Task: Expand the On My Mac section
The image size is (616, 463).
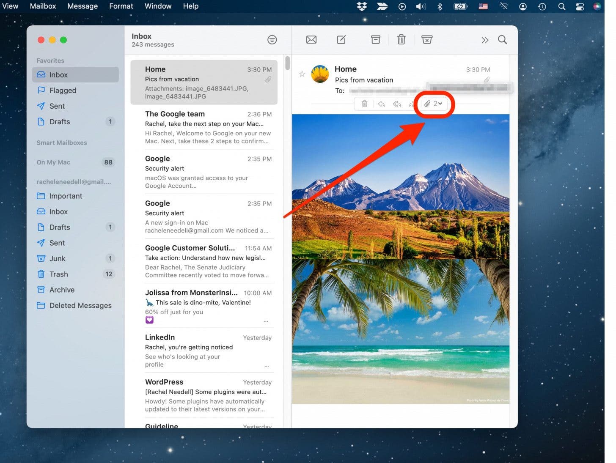Action: (53, 162)
